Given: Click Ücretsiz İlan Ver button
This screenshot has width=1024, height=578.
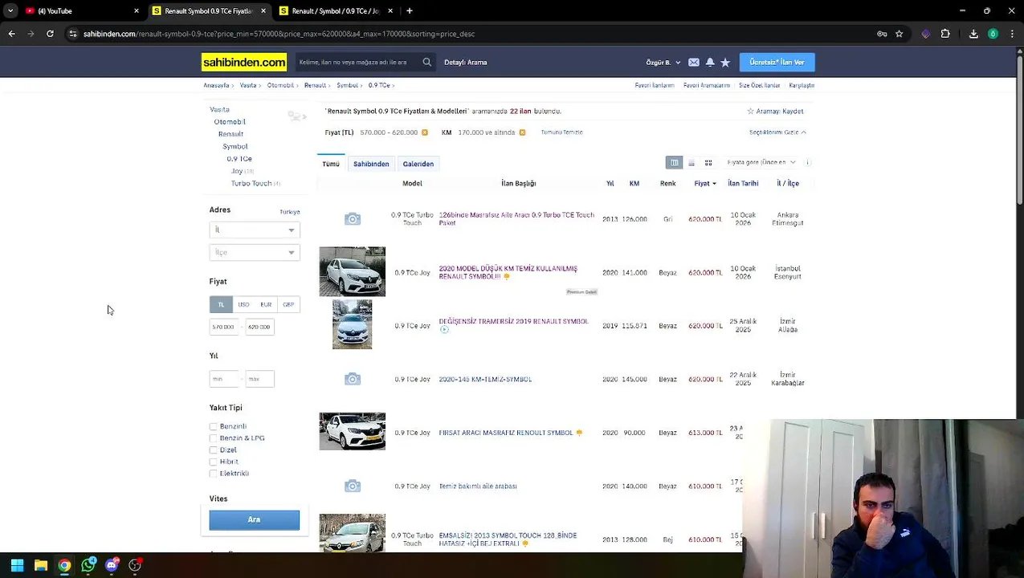Looking at the screenshot, I should click(x=777, y=62).
